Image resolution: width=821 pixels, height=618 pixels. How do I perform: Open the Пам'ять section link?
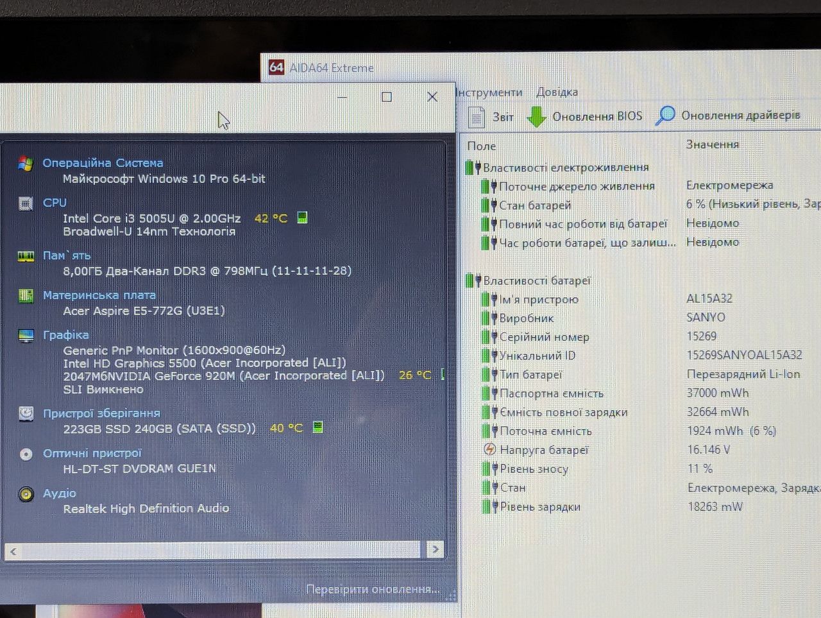pos(67,255)
